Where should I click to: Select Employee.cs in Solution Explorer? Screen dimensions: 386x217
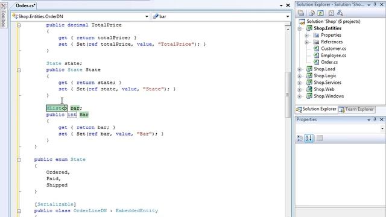click(334, 55)
